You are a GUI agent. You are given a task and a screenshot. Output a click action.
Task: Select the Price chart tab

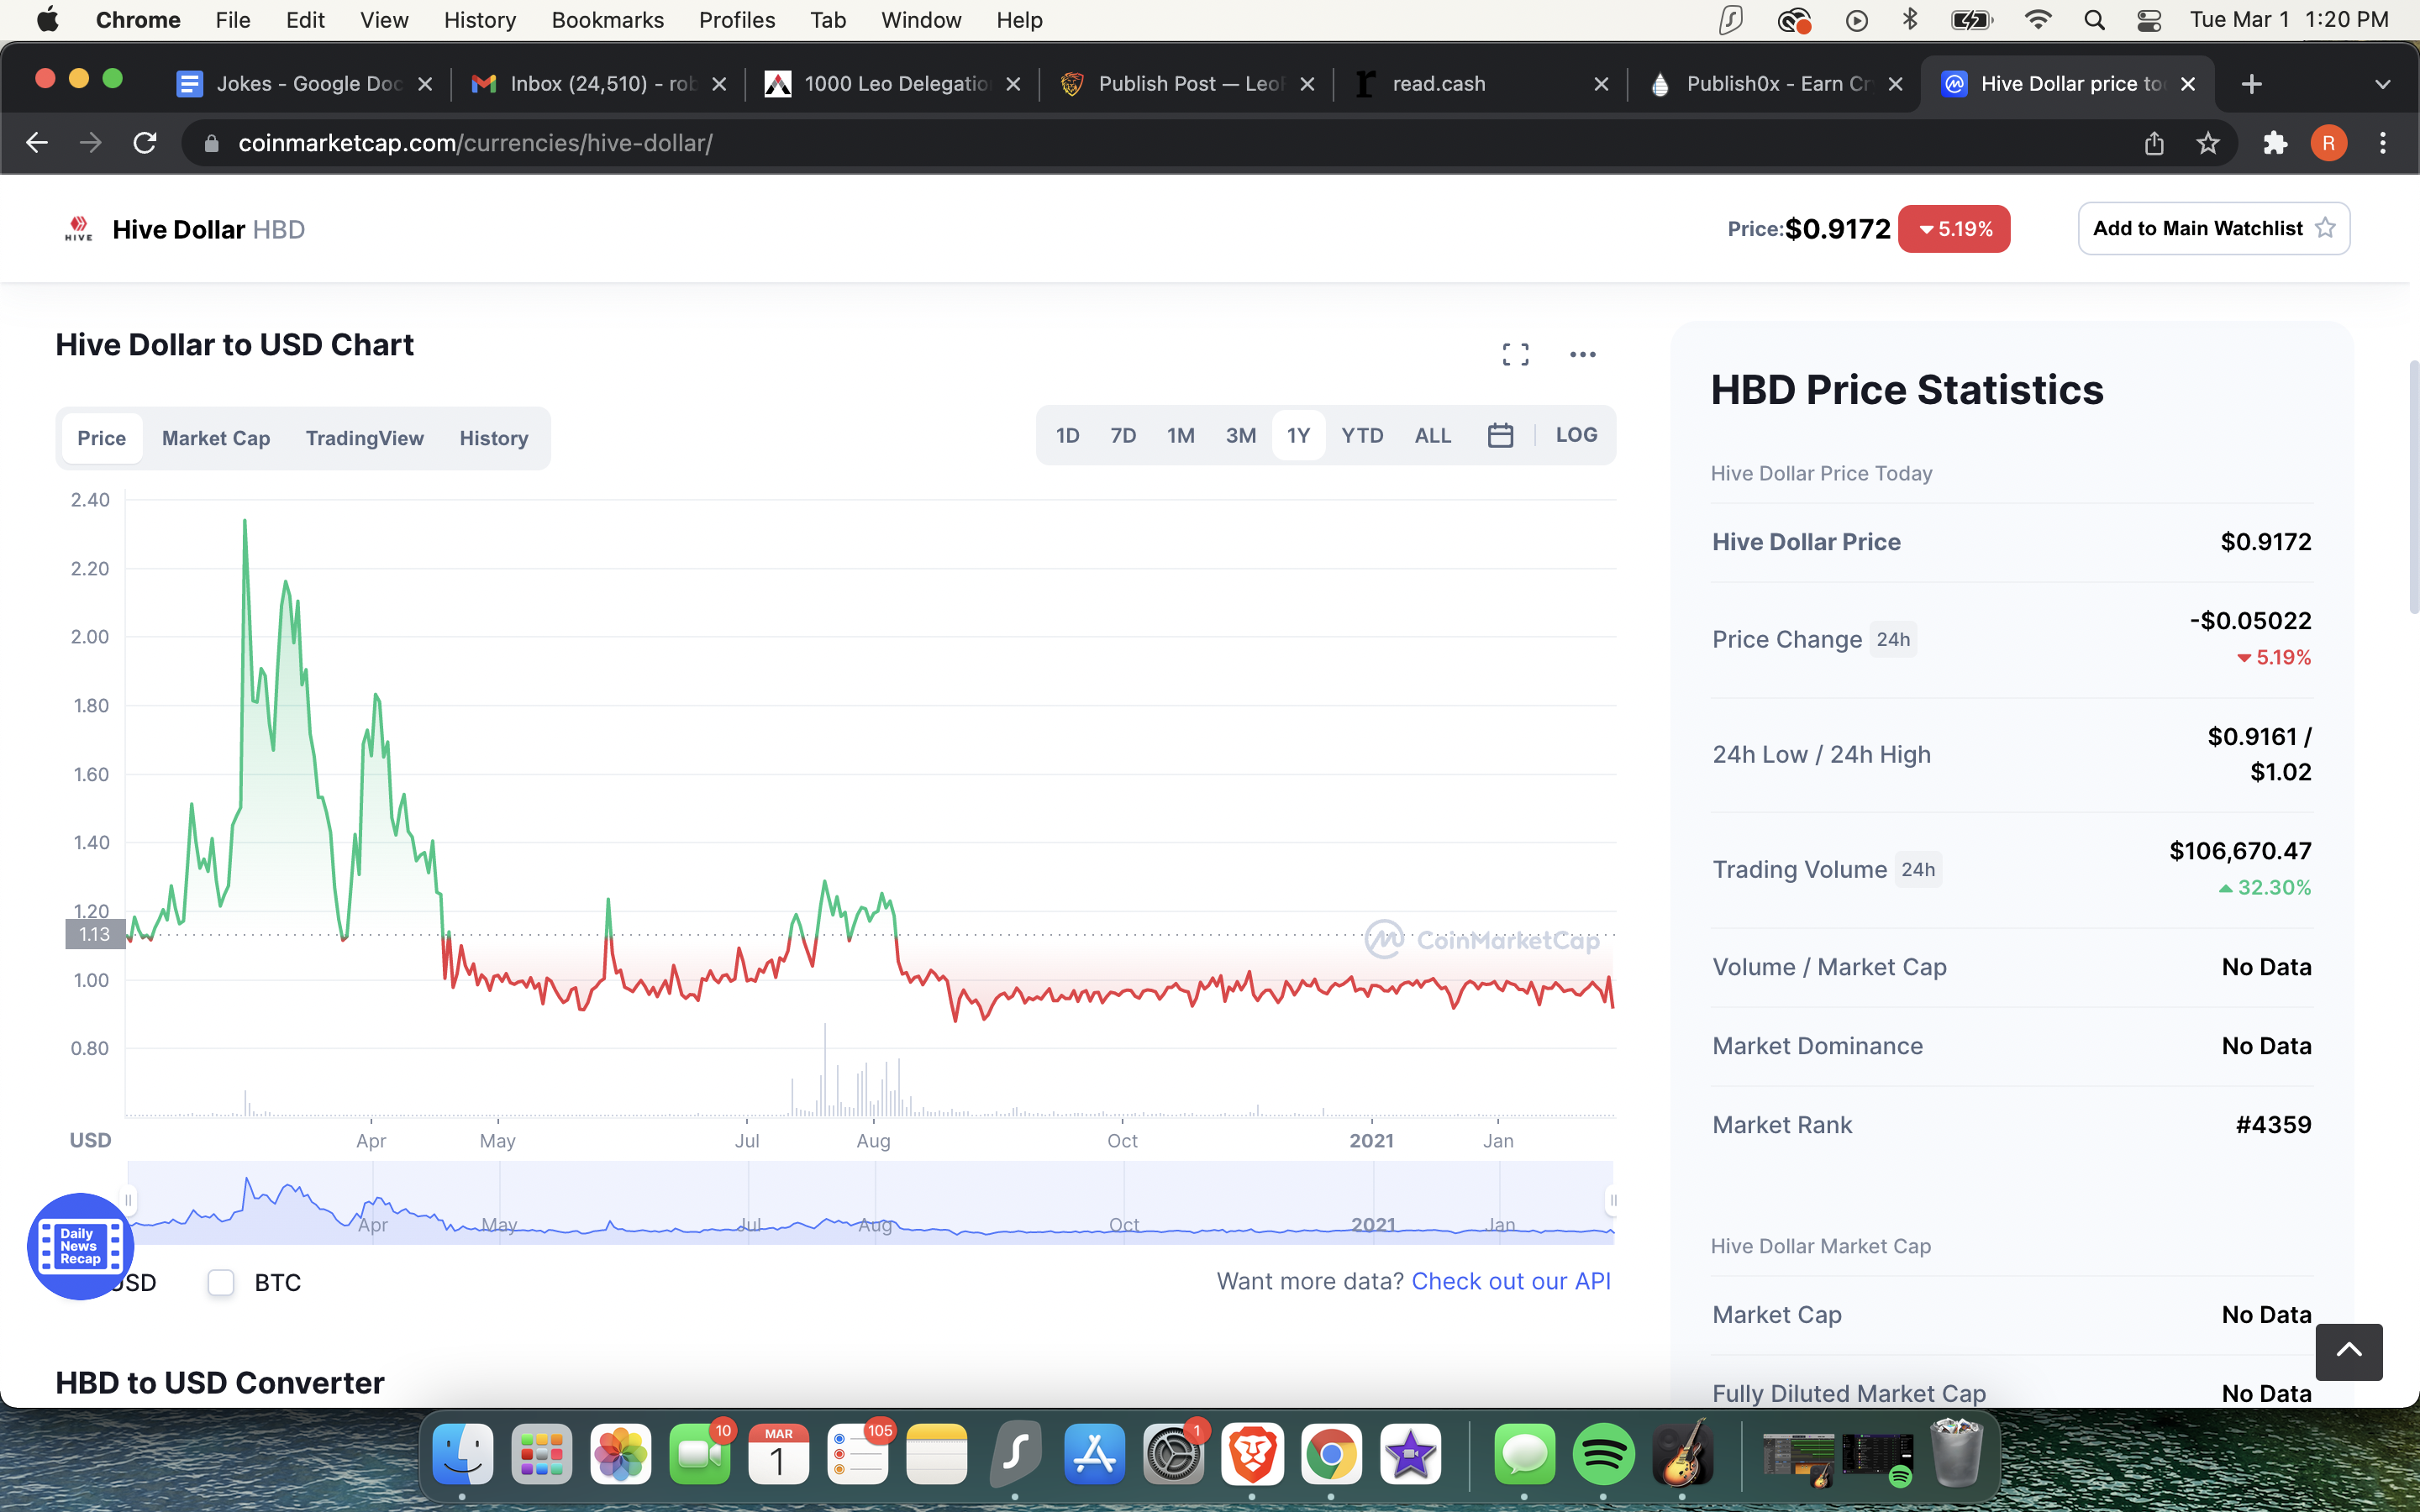102,438
